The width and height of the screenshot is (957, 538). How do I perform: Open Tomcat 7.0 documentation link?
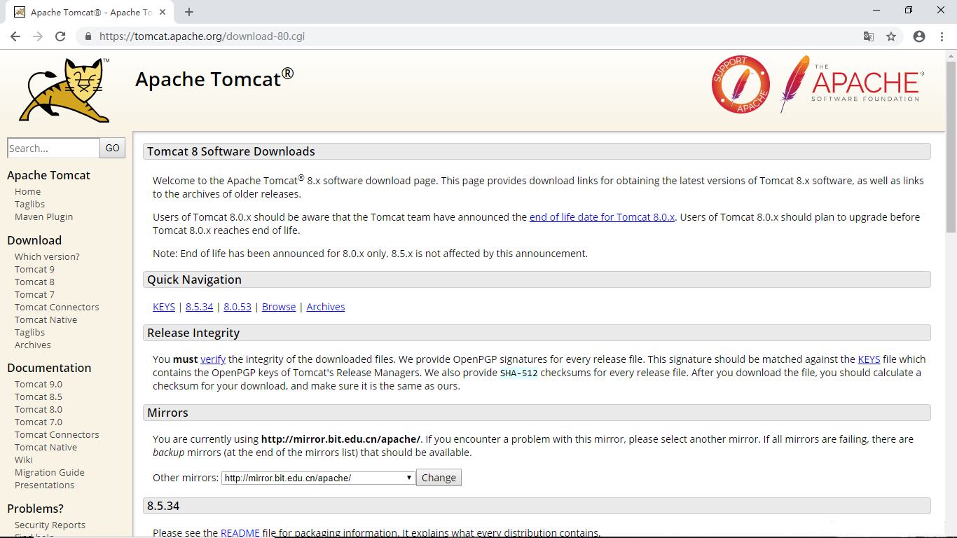point(39,422)
